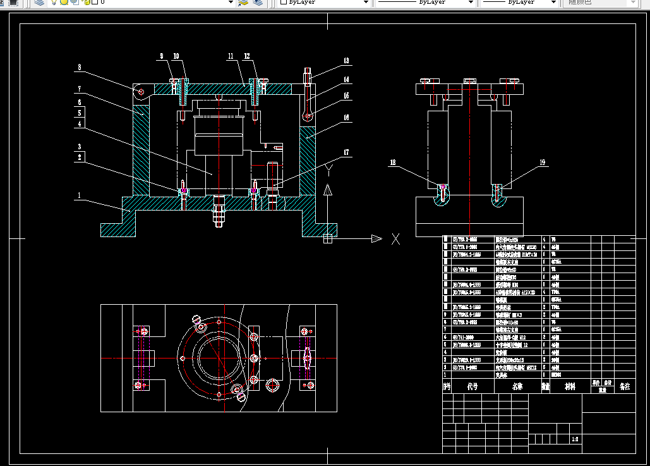Image resolution: width=650 pixels, height=466 pixels.
Task: Click the Make Object's Layer Current icon
Action: tap(243, 2)
